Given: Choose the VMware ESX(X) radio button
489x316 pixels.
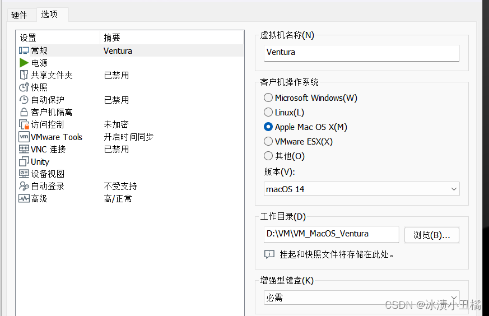Looking at the screenshot, I should [268, 141].
